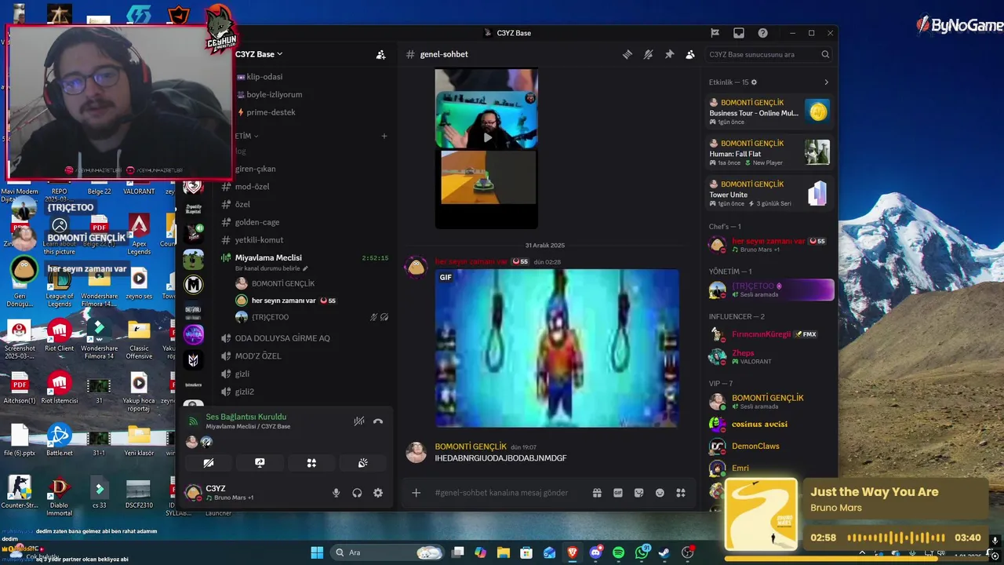
Task: Open C3YZ user profile panel
Action: (227, 493)
